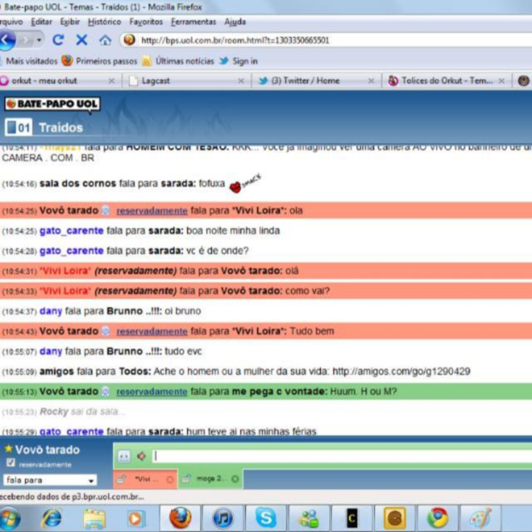Click the forward arrow button

point(26,40)
